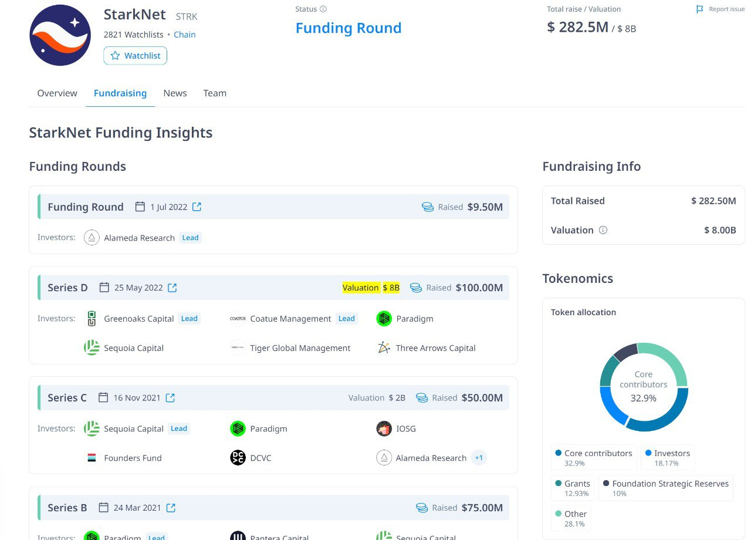This screenshot has width=751, height=540.
Task: Open Coatue Management investor
Action: [290, 319]
